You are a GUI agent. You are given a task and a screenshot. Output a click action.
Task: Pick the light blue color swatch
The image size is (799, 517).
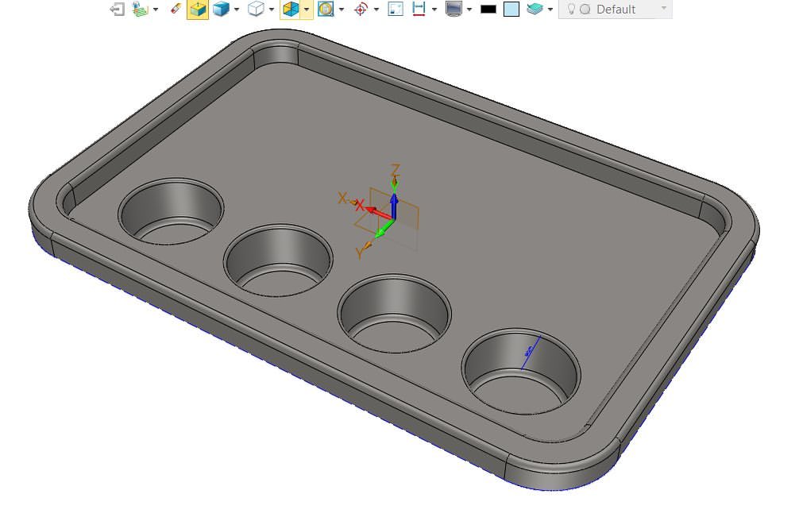511,10
